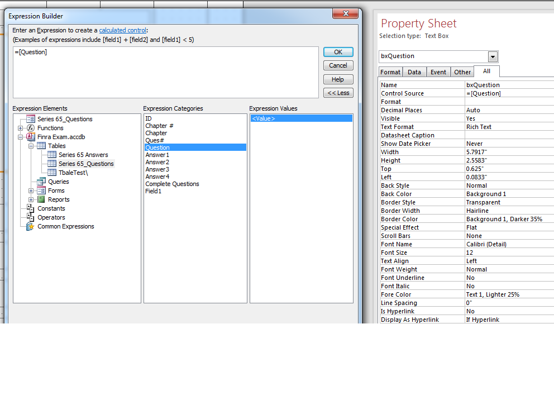Switch to the Other tab
The width and height of the screenshot is (554, 400).
coord(462,72)
